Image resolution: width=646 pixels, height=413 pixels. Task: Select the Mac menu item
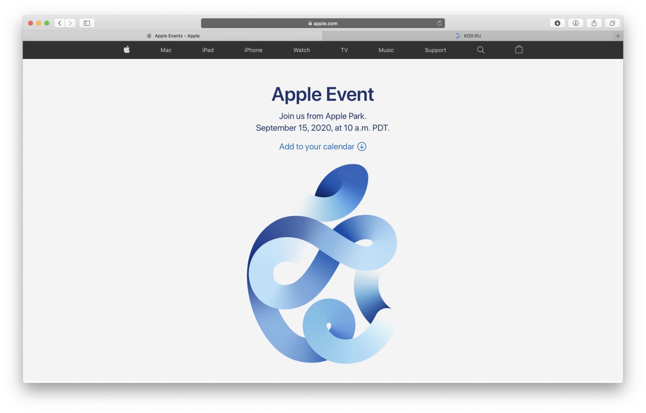pos(166,50)
